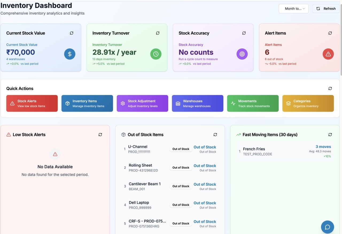Image resolution: width=342 pixels, height=234 pixels.
Task: Open Categories quick action
Action: [308, 103]
